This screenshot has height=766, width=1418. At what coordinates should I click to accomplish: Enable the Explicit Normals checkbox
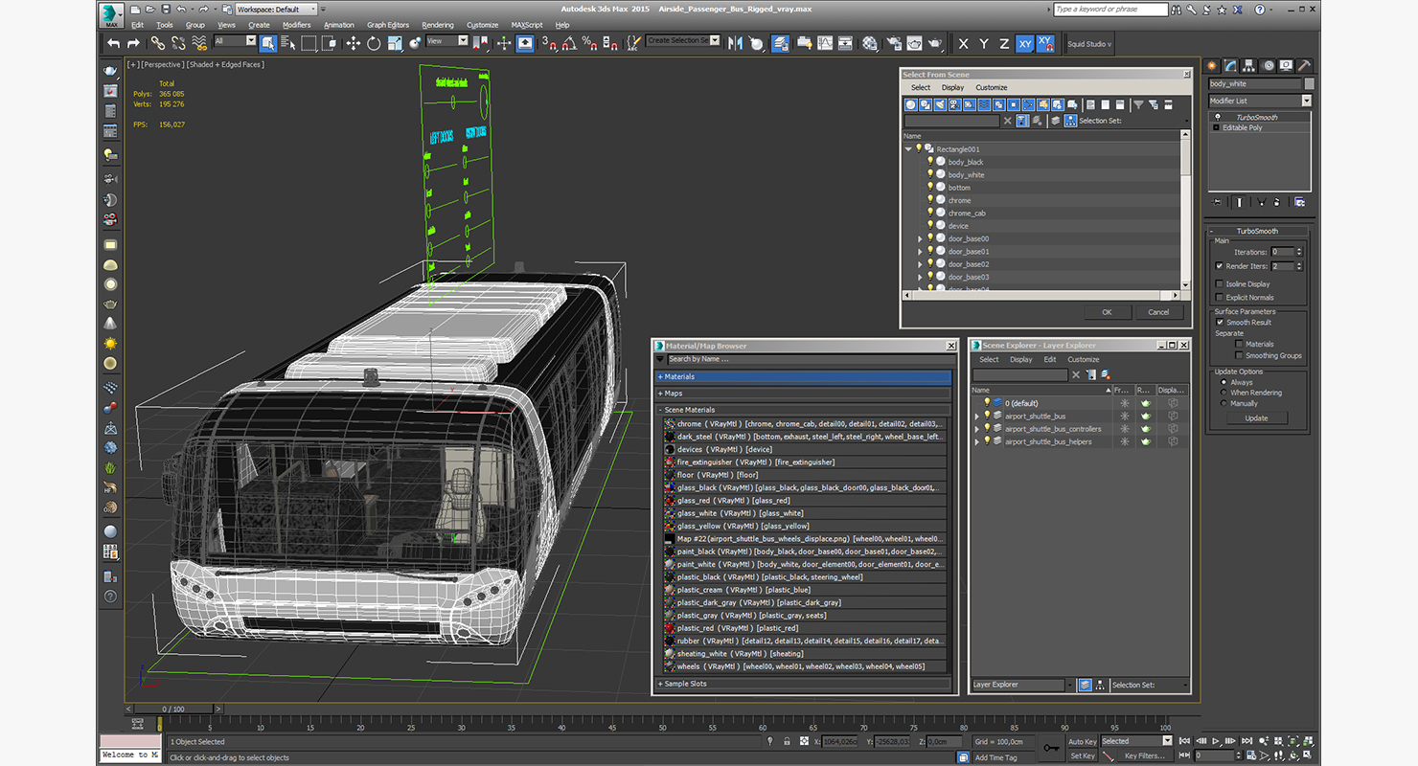coord(1219,297)
